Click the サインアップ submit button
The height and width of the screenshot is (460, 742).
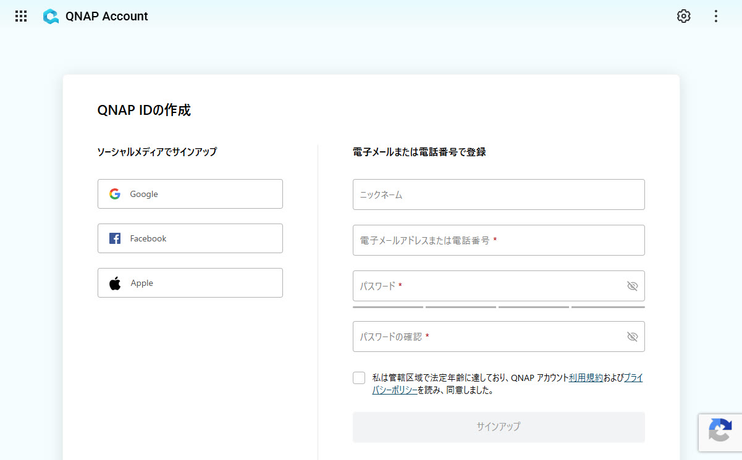coord(499,427)
